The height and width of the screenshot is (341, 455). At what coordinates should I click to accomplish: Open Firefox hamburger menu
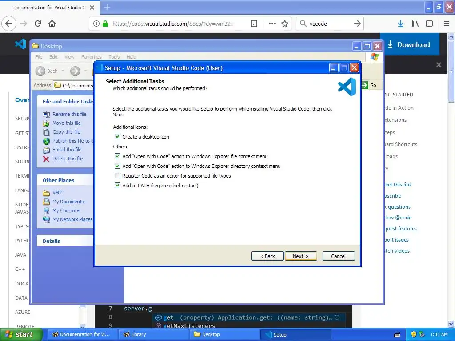click(447, 24)
